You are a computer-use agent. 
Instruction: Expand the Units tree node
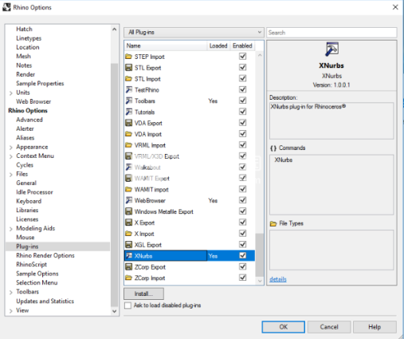coord(11,93)
